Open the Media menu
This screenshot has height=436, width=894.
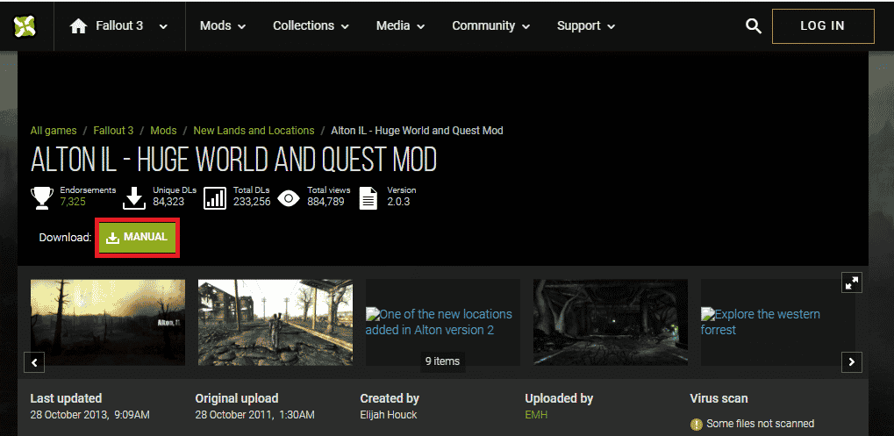(x=400, y=26)
